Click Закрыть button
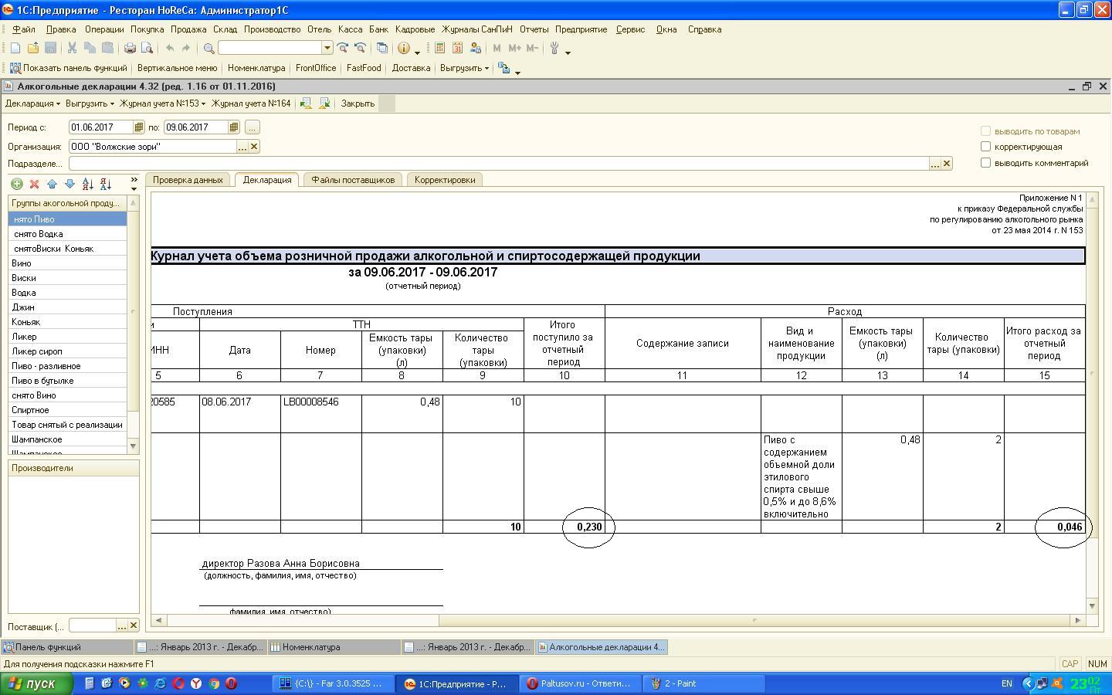Image resolution: width=1112 pixels, height=695 pixels. [358, 103]
